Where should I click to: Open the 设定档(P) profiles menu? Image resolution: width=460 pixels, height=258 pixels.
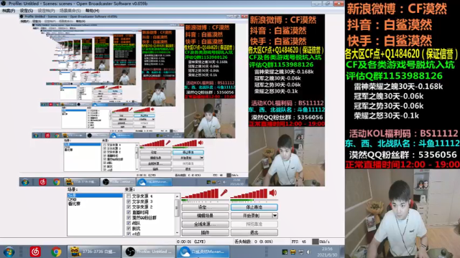(x=46, y=11)
